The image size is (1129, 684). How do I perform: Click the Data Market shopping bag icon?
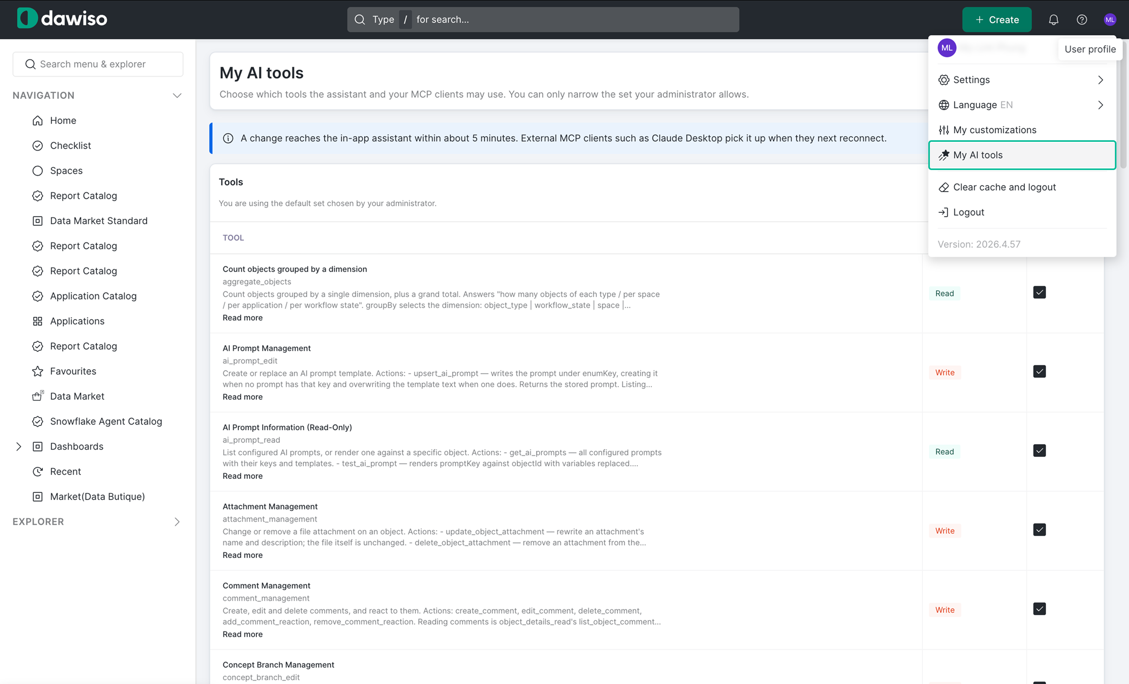(38, 396)
